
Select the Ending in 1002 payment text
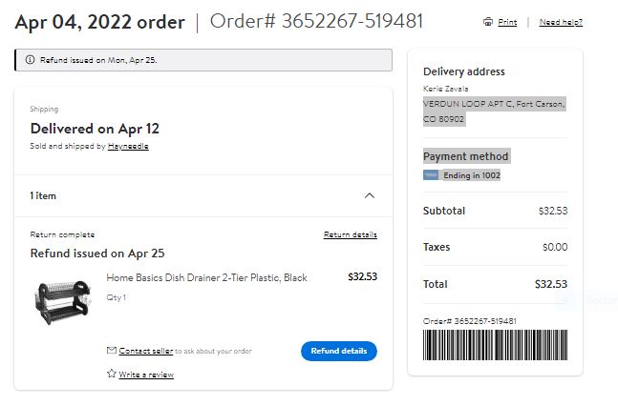coord(472,175)
